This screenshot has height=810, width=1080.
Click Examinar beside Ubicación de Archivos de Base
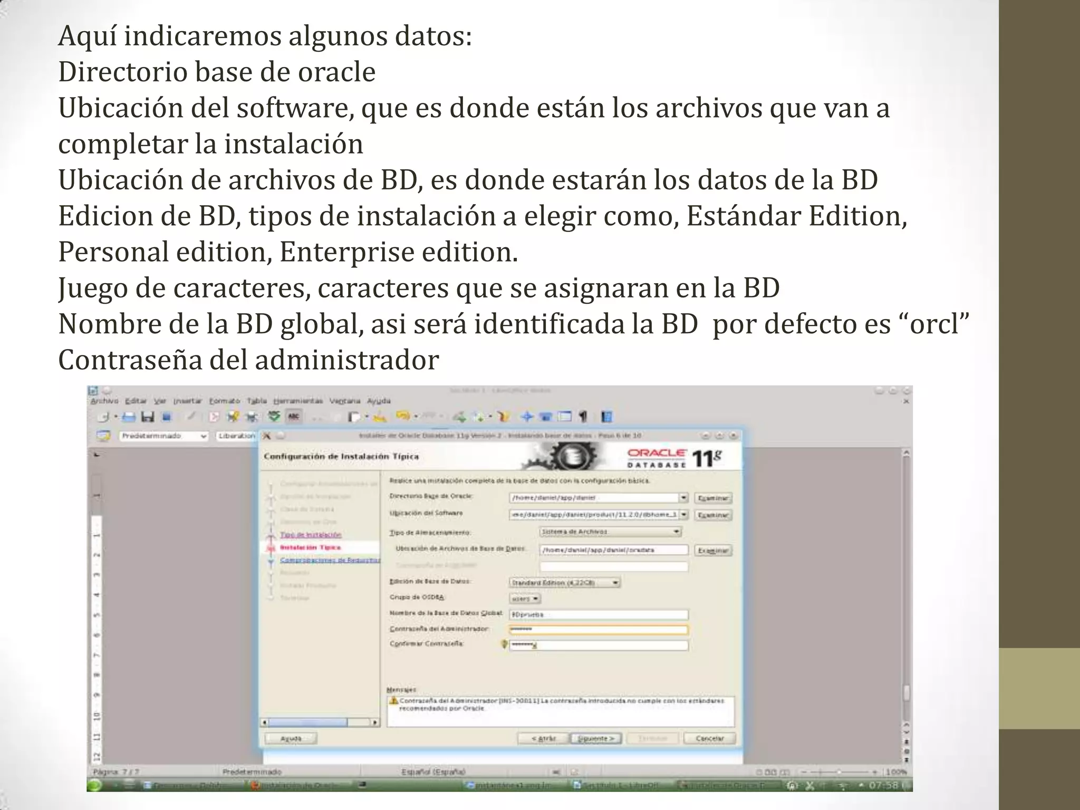[713, 551]
